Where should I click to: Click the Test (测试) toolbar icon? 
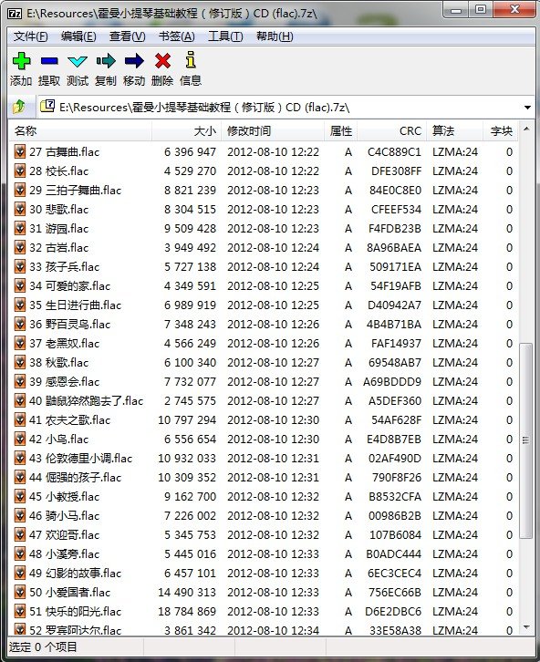click(78, 62)
